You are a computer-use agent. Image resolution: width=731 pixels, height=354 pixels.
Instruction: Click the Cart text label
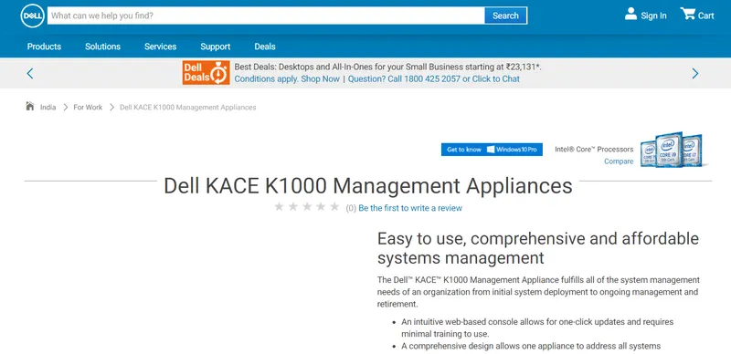[705, 16]
